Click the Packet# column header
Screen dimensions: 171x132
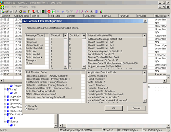(x=6, y=16)
